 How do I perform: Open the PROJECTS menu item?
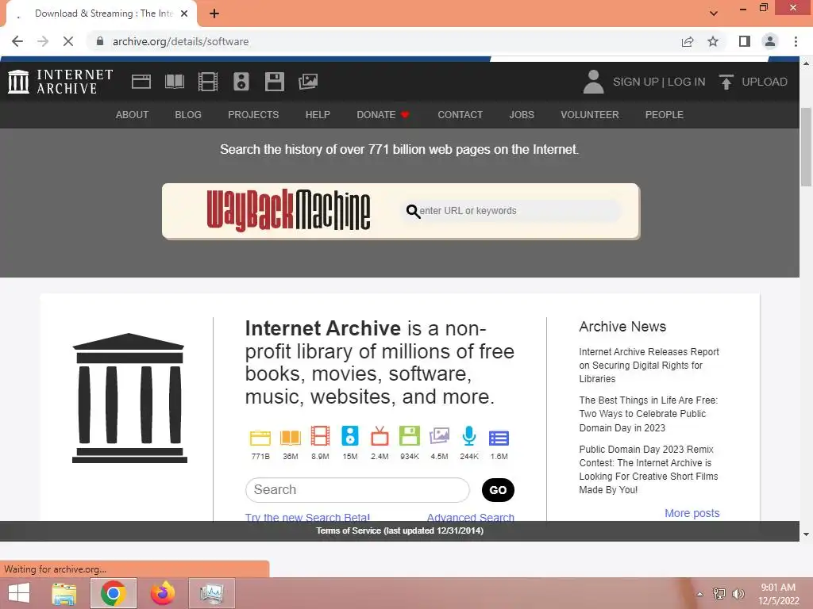coord(253,114)
